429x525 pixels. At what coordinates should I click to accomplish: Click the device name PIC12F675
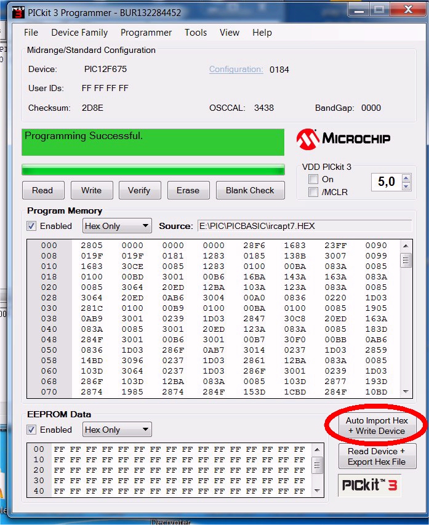tap(105, 70)
